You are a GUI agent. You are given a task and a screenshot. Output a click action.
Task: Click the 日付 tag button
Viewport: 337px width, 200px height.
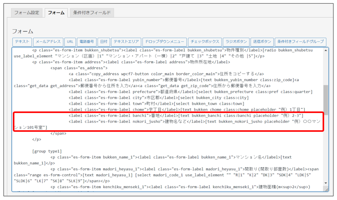pyautogui.click(x=104, y=42)
